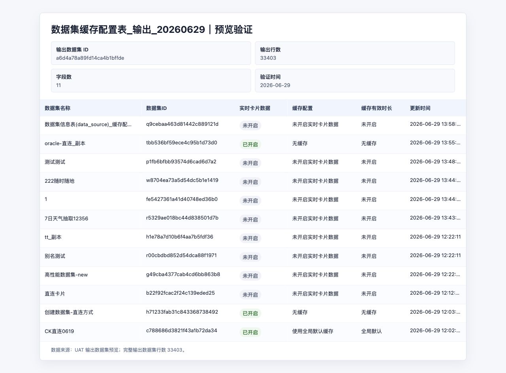Click the 缓存有效时长 column header
The width and height of the screenshot is (506, 373).
tap(381, 108)
